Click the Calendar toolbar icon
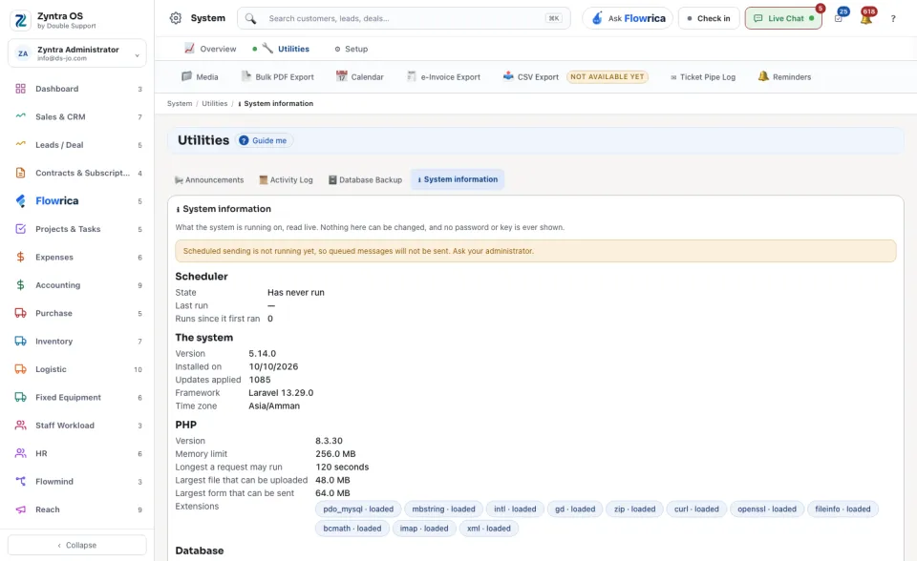917x561 pixels. 342,76
